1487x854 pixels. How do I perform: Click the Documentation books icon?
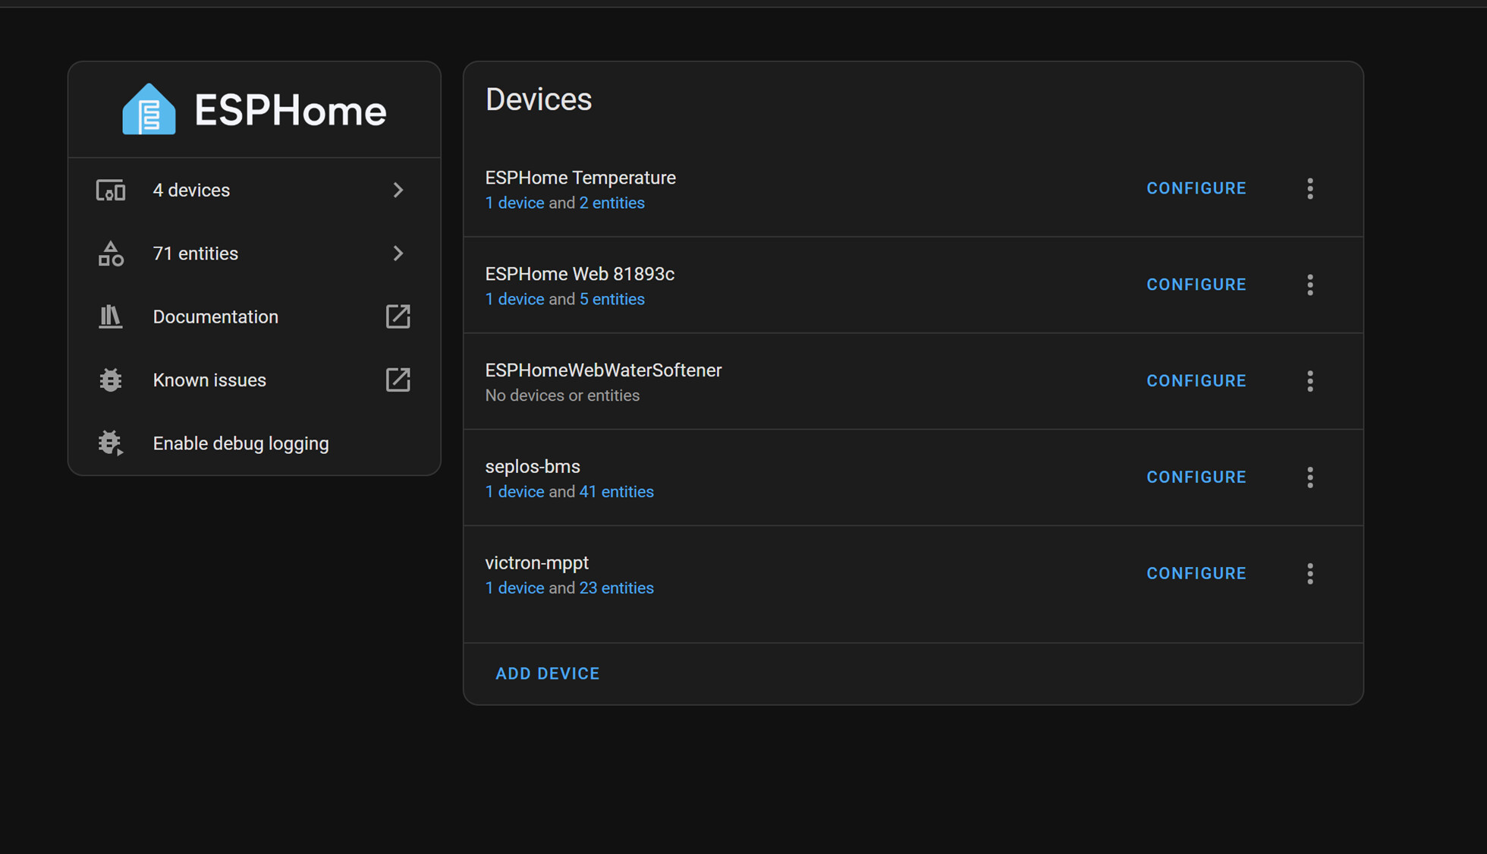coord(111,317)
